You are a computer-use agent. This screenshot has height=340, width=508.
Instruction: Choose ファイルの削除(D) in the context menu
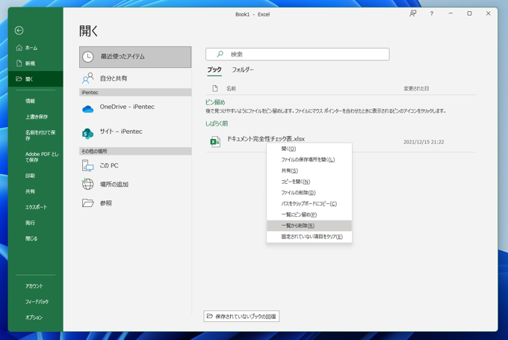(x=309, y=193)
